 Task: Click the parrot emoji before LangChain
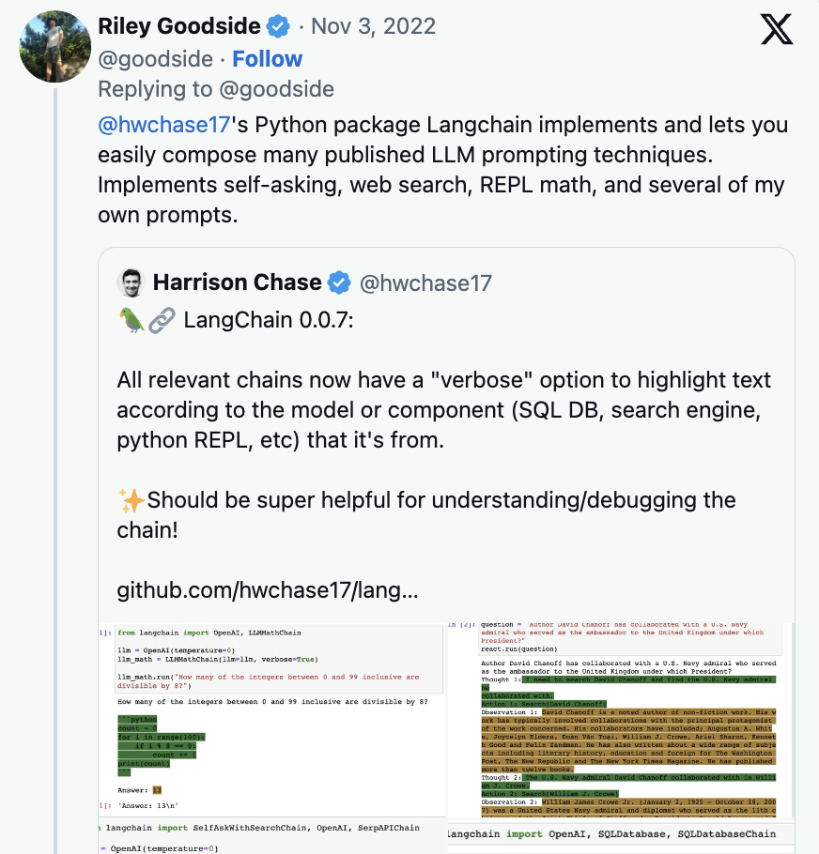tap(131, 322)
